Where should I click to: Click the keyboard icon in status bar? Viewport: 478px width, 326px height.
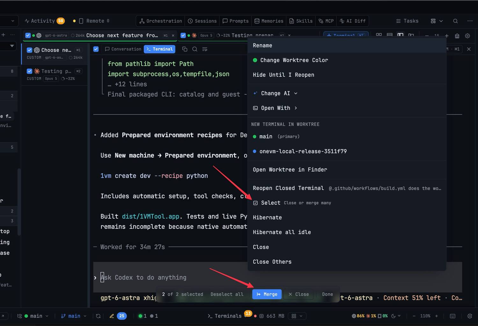click(x=453, y=316)
